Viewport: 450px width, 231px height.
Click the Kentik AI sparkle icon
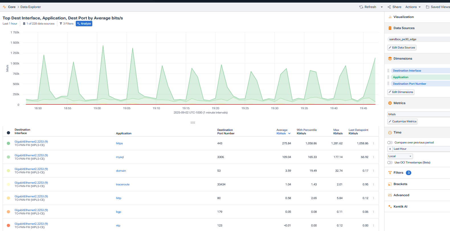point(390,206)
